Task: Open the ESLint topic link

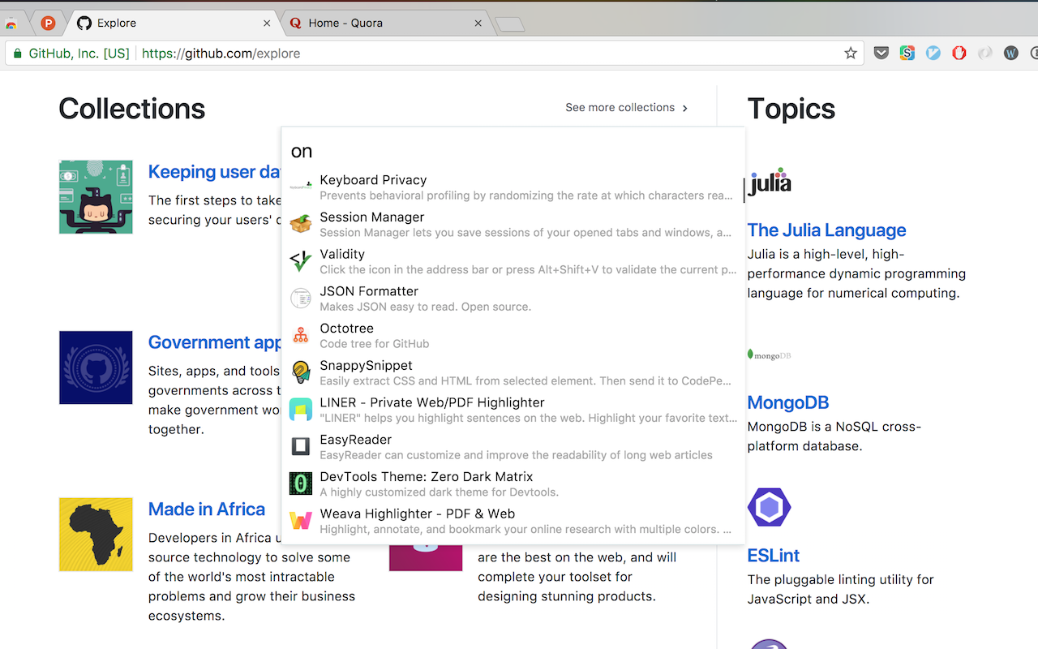Action: pos(774,556)
